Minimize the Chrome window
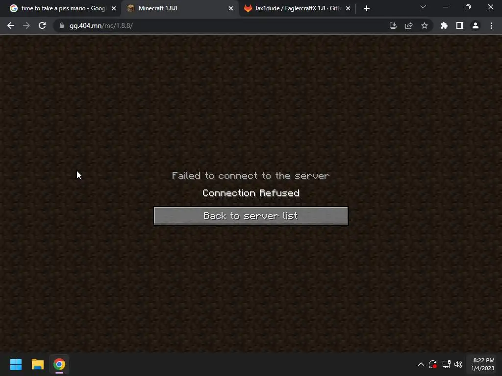Screen dimensions: 502x376 point(445,7)
